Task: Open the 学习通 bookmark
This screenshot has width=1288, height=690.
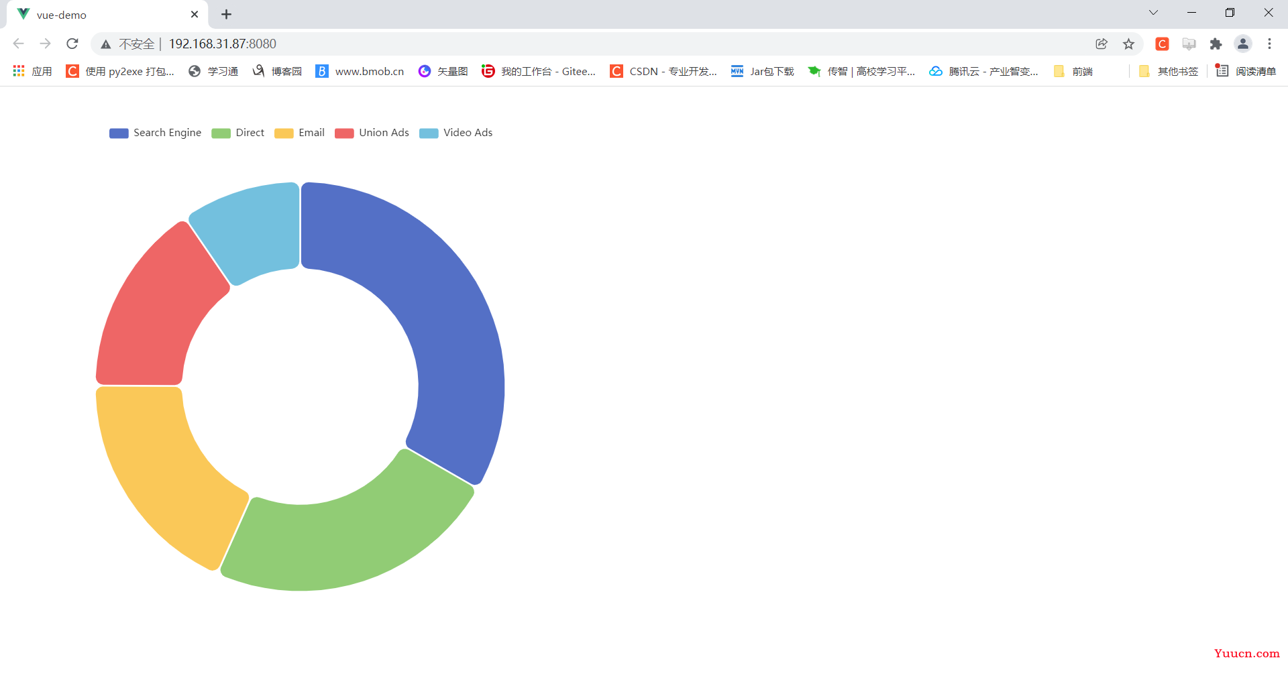Action: (213, 71)
